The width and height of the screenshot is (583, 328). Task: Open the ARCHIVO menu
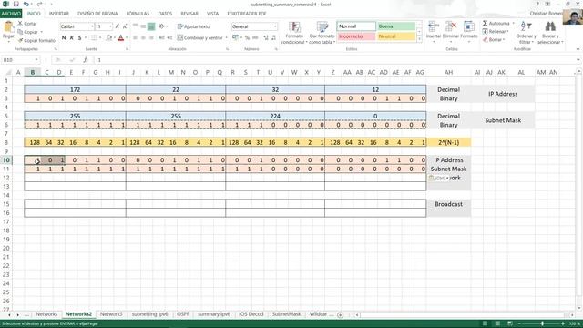[11, 14]
